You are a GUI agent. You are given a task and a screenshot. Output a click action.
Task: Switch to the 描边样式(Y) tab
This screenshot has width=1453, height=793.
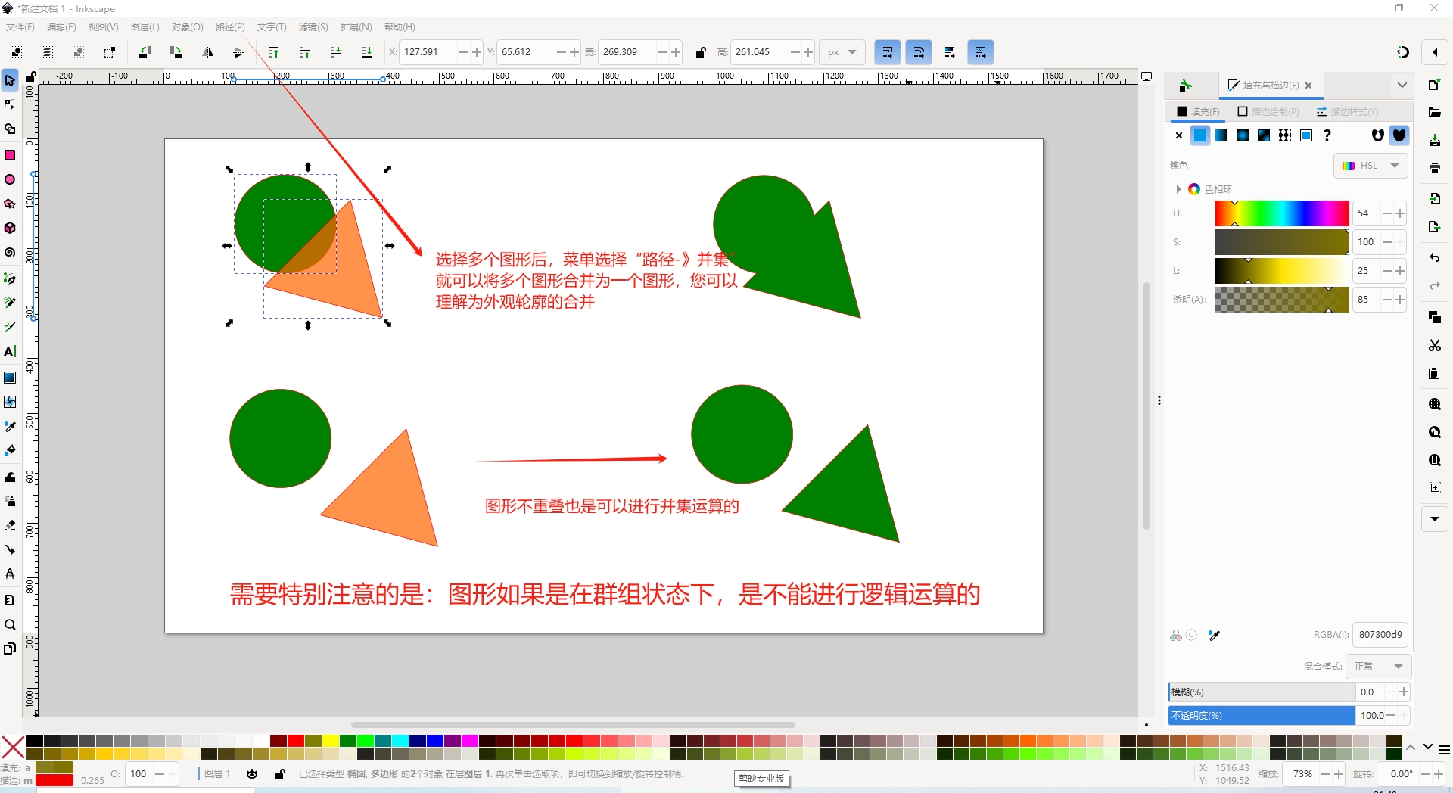[1347, 112]
